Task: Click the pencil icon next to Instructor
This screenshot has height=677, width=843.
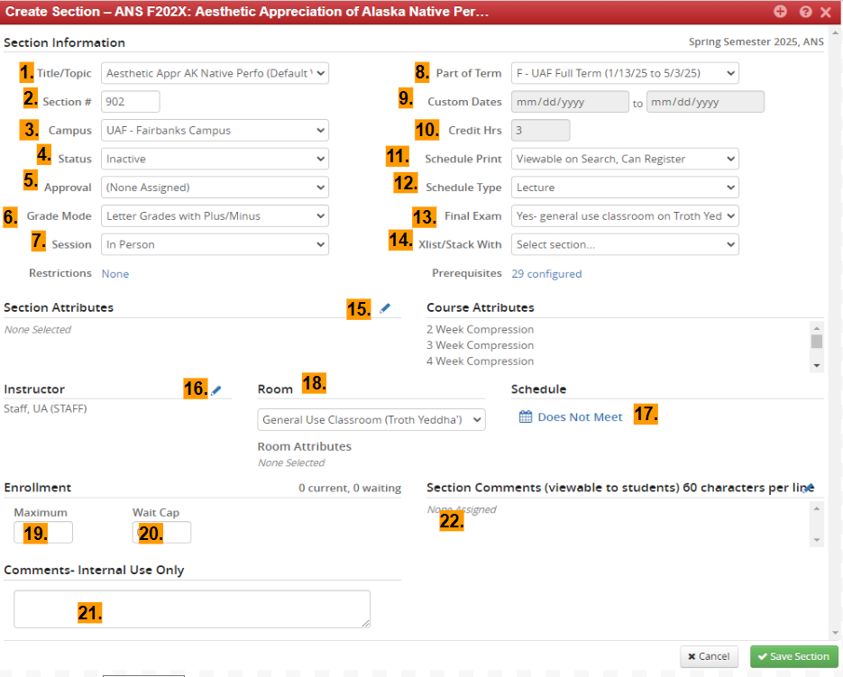Action: coord(215,389)
